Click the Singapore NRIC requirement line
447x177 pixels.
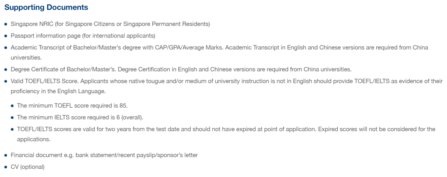(x=110, y=24)
